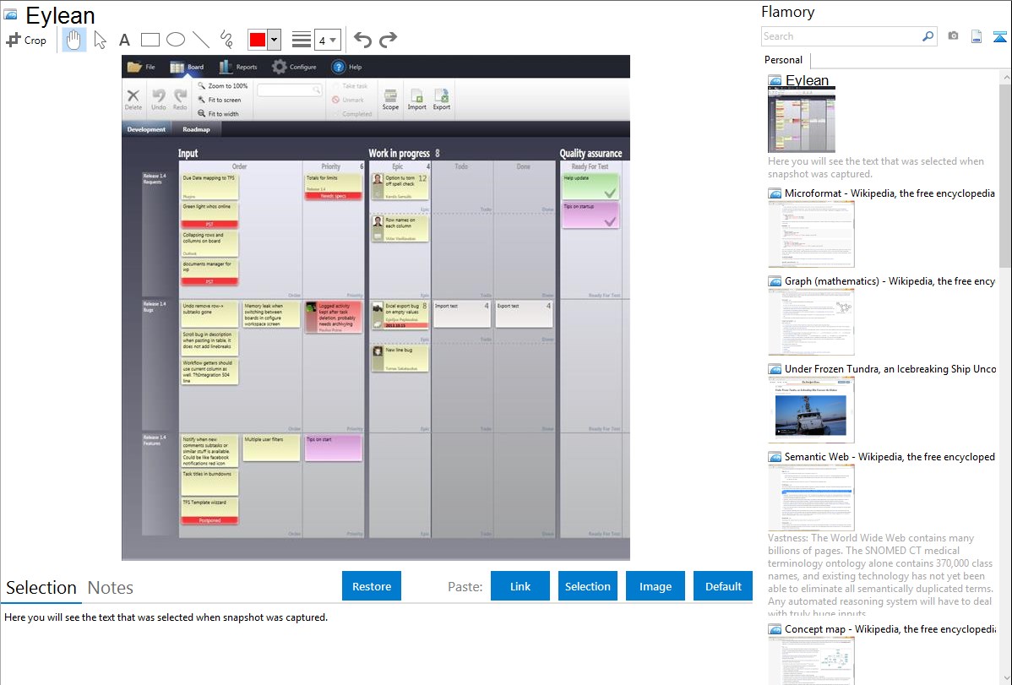Viewport: 1012px width, 685px height.
Task: Click the Default paste button
Action: point(723,586)
